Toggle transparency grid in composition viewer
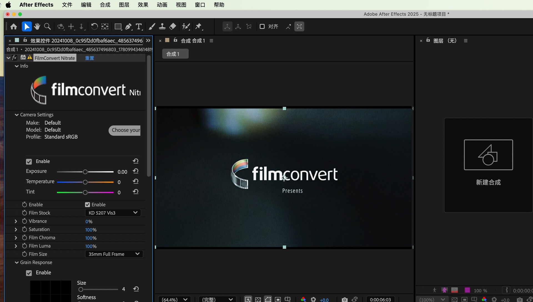Screen dimensions: 533x302 [258, 300]
